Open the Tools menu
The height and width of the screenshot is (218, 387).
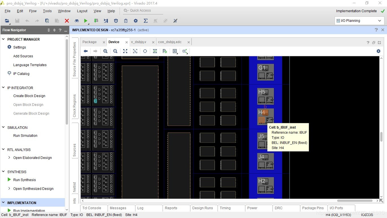coord(47,11)
